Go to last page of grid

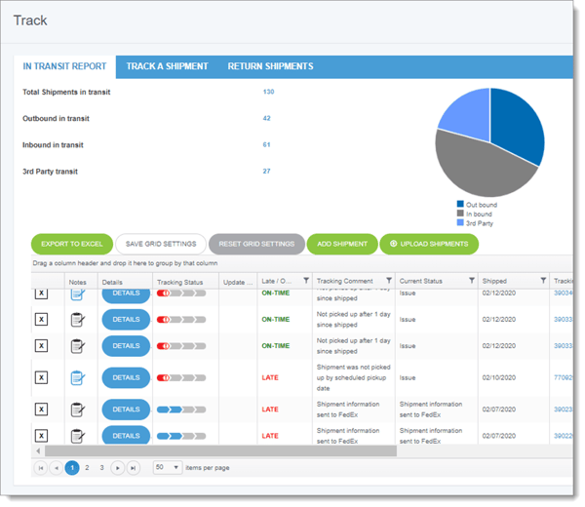pyautogui.click(x=134, y=468)
